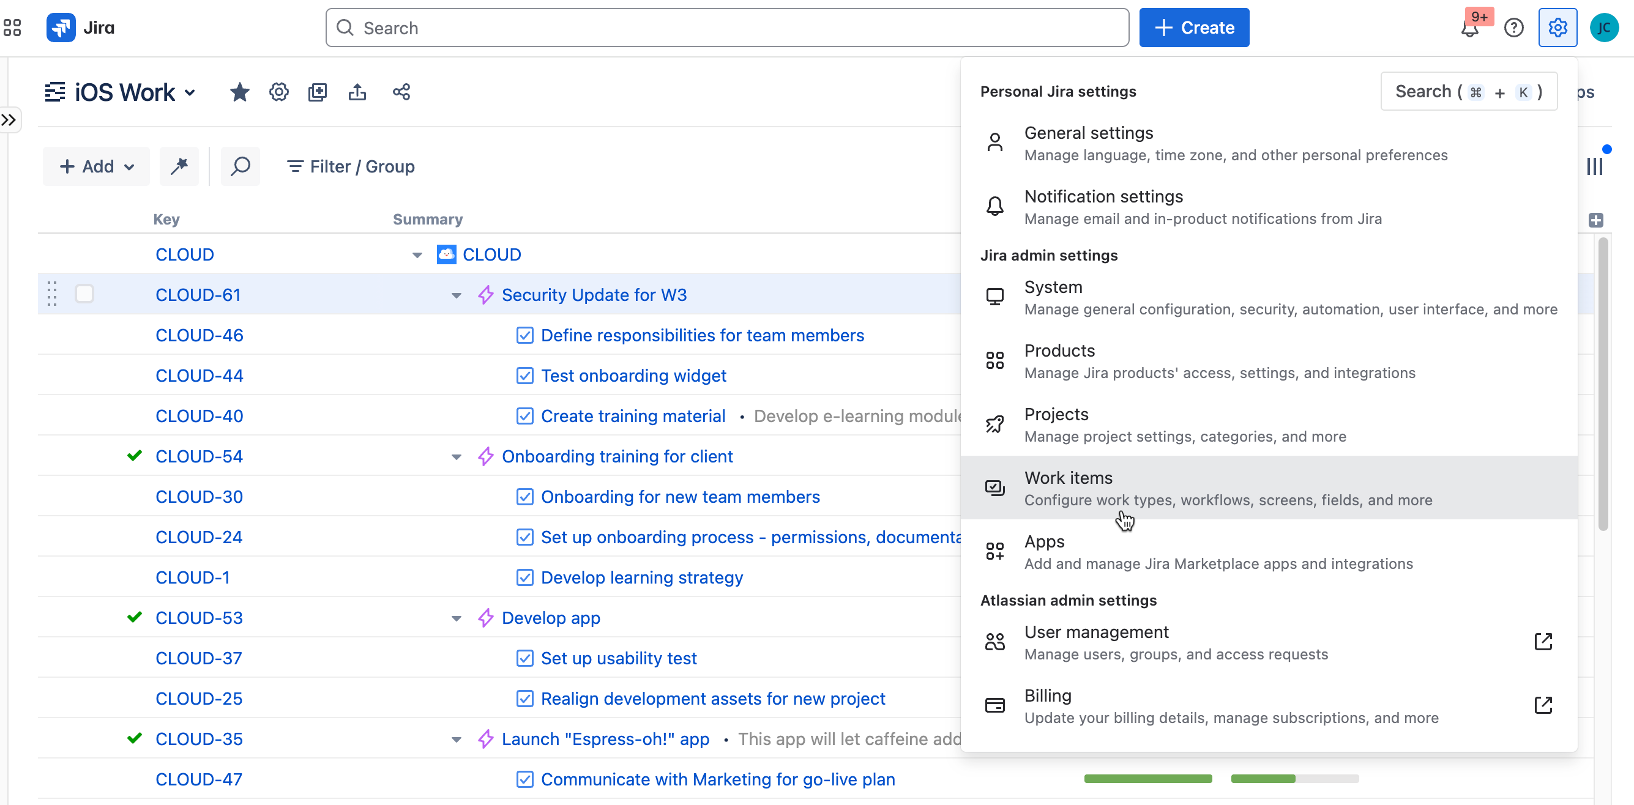The width and height of the screenshot is (1634, 805).
Task: Open plan settings gear next to star
Action: point(278,92)
